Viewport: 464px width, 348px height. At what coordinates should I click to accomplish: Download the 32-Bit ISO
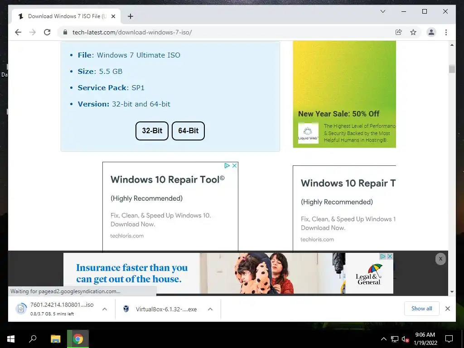[152, 131]
